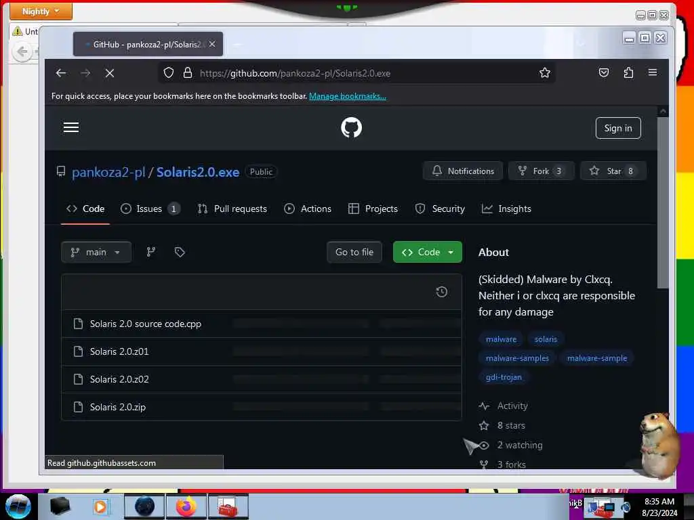Go back using the browser back arrow
This screenshot has height=520, width=694.
coord(61,73)
